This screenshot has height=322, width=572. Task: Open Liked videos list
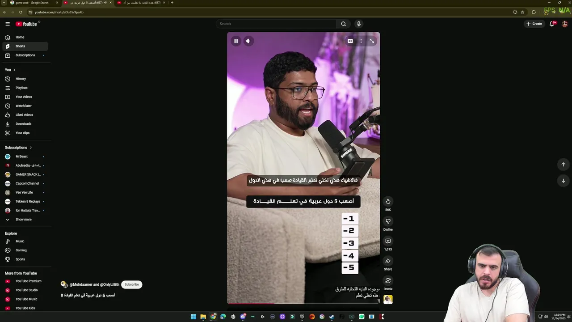pos(25,115)
